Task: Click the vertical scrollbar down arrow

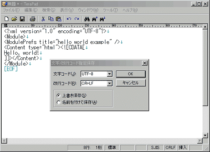Action: (x=205, y=135)
